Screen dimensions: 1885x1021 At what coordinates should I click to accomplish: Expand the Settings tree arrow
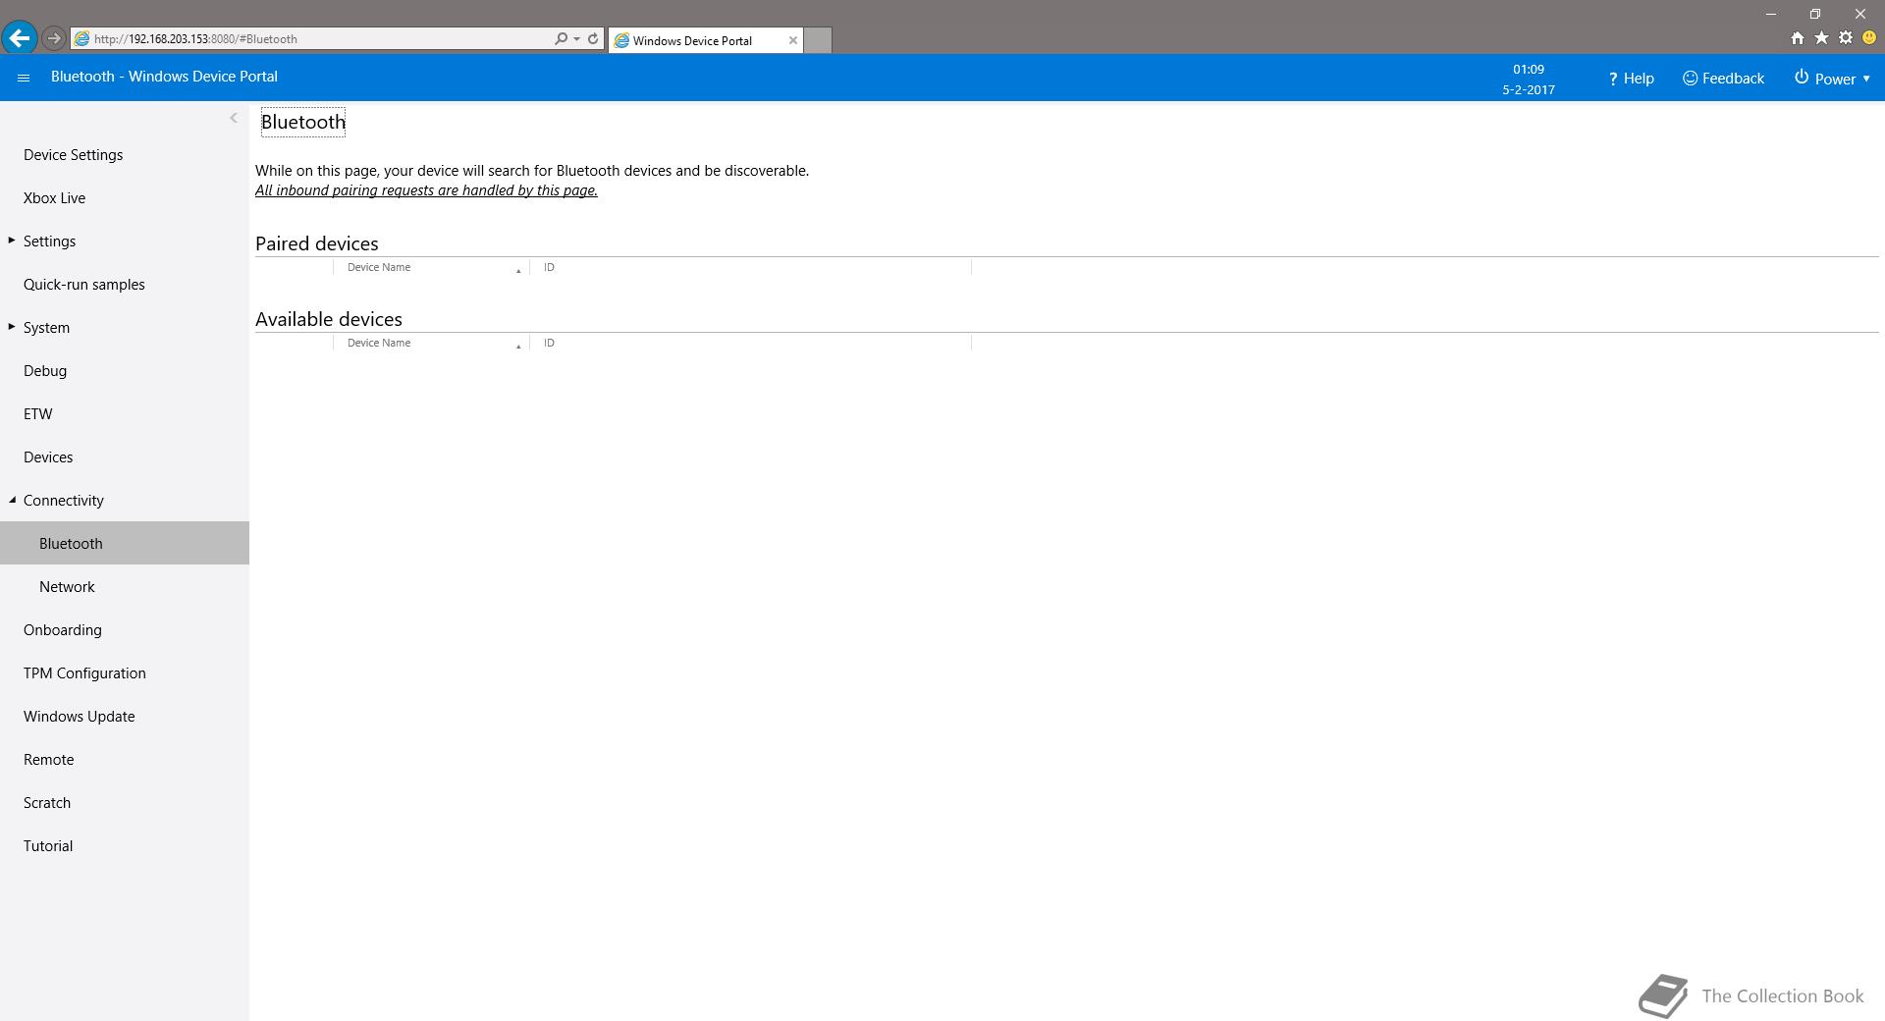12,241
